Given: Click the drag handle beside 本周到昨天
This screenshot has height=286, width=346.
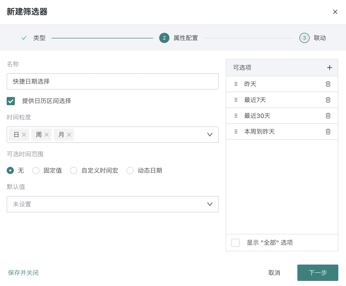Looking at the screenshot, I should tap(236, 131).
